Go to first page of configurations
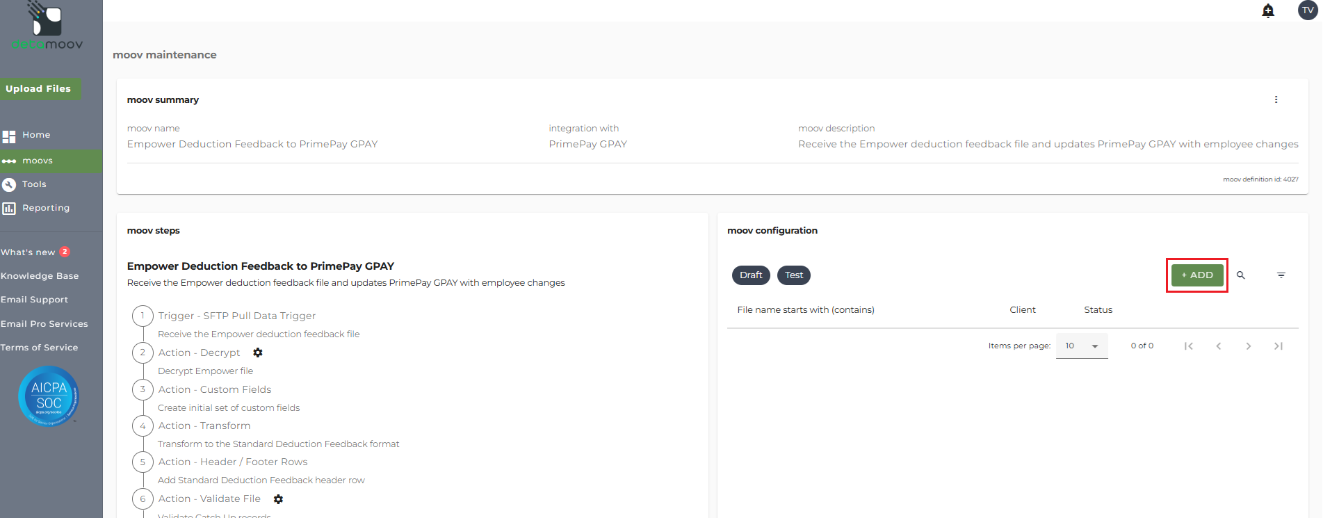1323x518 pixels. [1189, 346]
